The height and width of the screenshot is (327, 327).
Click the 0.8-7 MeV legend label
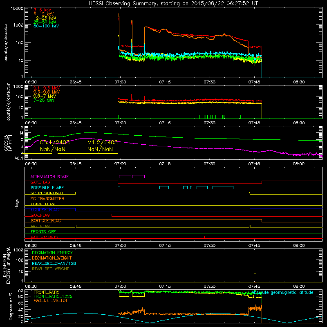[45, 96]
